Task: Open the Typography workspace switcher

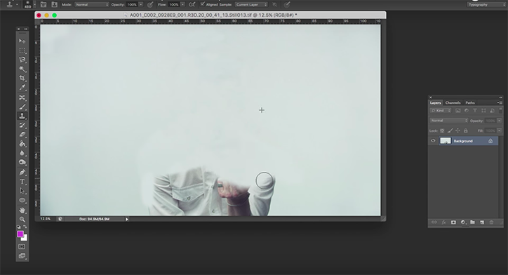Action: coord(486,4)
